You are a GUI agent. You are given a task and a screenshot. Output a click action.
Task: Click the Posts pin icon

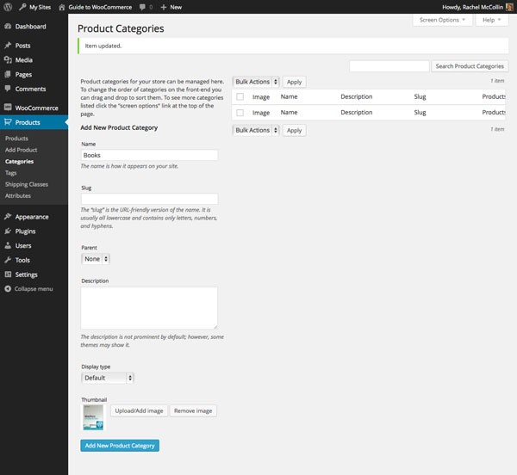point(8,45)
